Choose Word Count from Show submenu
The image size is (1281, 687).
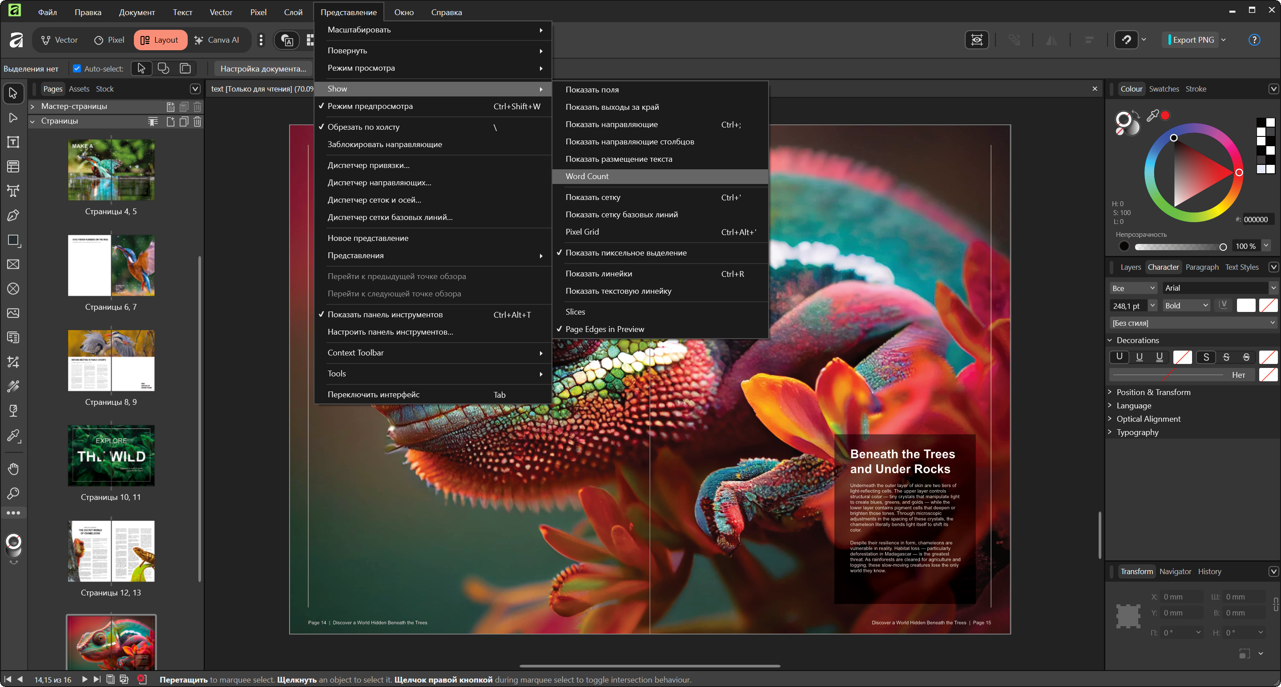(587, 176)
